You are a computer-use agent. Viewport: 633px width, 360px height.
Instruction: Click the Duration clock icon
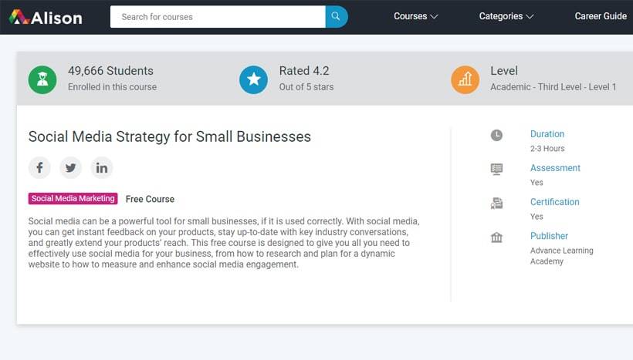(x=496, y=135)
